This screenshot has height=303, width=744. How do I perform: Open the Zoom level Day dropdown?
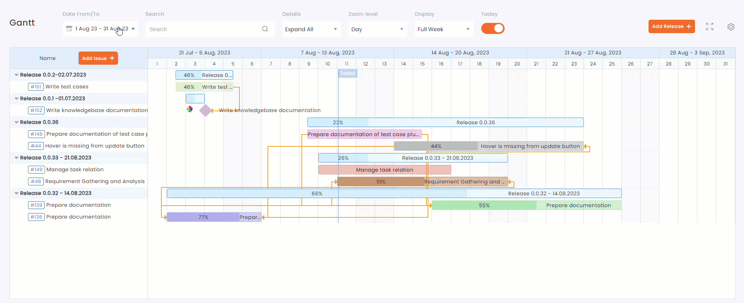coord(378,29)
